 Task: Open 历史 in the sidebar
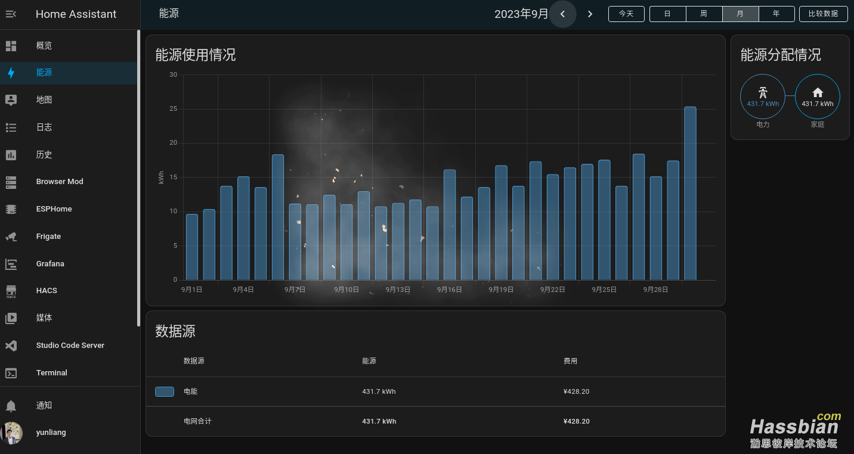tap(69, 155)
